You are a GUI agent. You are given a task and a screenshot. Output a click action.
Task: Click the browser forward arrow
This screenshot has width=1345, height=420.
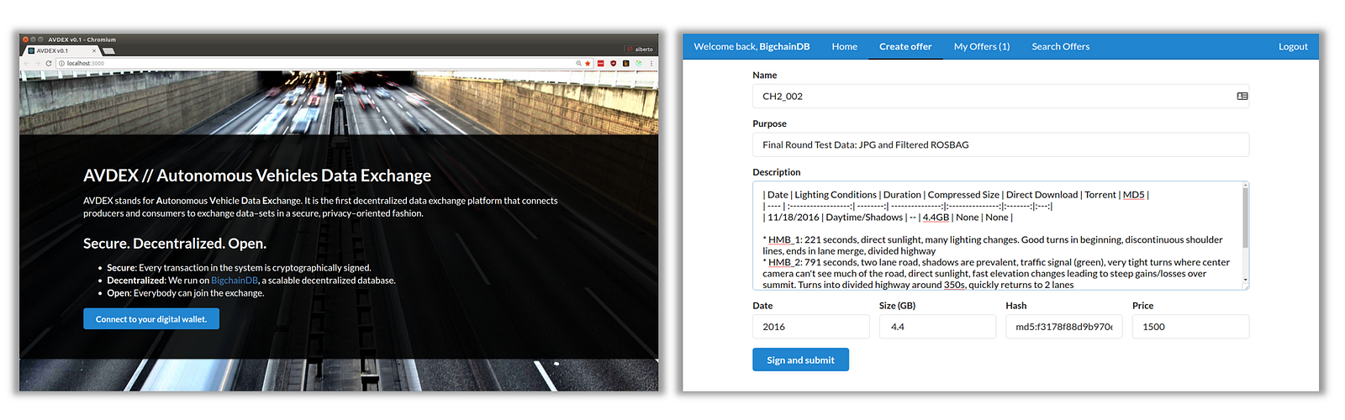pos(38,63)
